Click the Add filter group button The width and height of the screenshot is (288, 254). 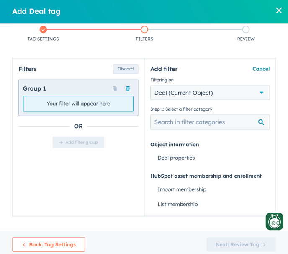[x=78, y=142]
